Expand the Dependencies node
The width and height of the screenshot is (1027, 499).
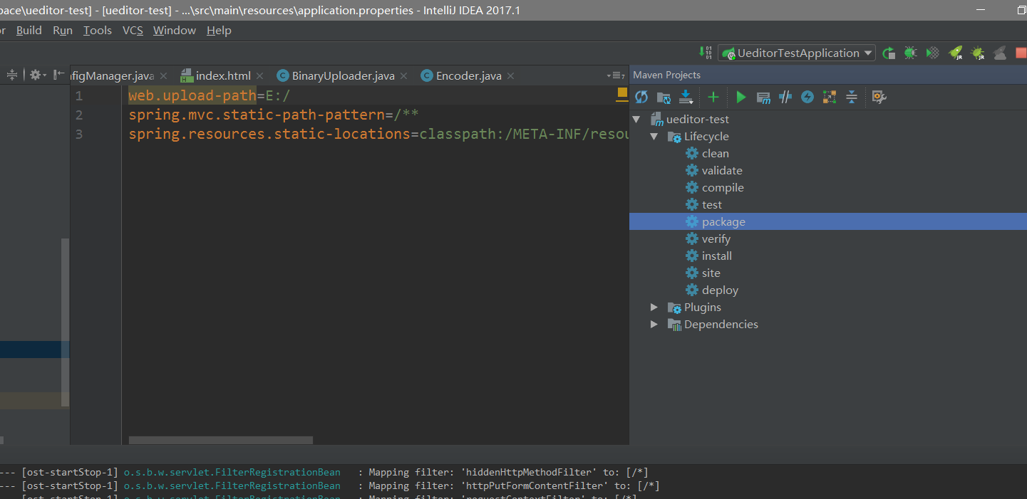(654, 325)
